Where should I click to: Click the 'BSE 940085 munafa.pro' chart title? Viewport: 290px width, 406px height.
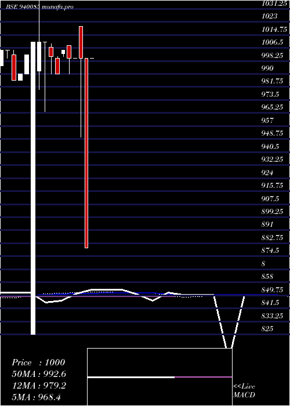pyautogui.click(x=39, y=7)
